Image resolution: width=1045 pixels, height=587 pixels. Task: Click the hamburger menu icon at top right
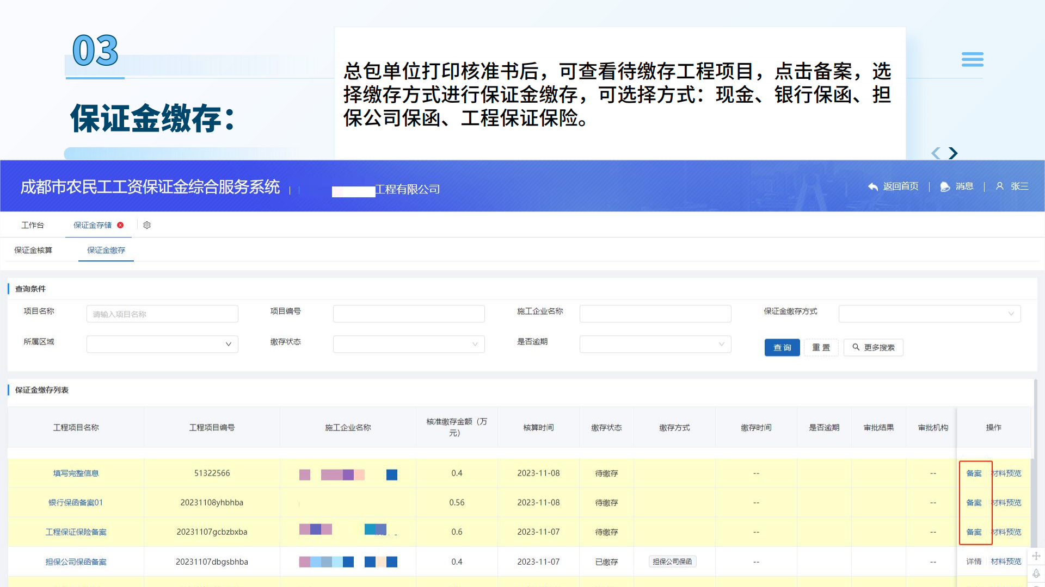(973, 59)
